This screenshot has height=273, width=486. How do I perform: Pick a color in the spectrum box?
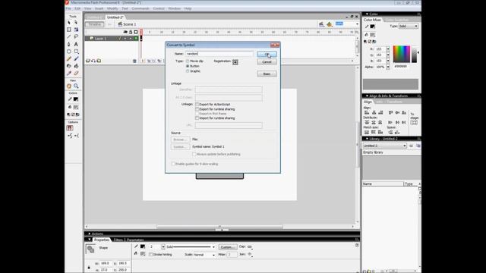pos(402,54)
